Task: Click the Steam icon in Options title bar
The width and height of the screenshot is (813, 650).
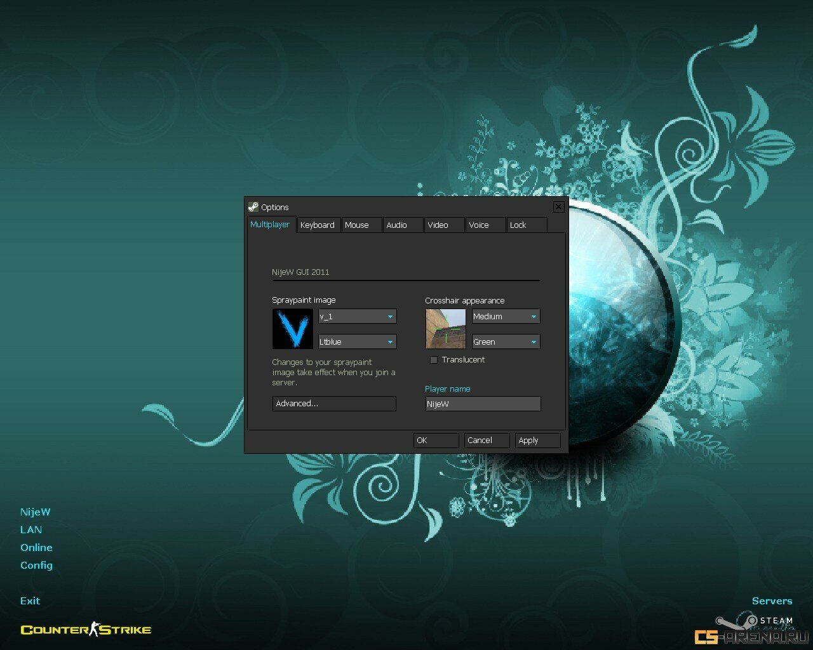Action: tap(253, 207)
